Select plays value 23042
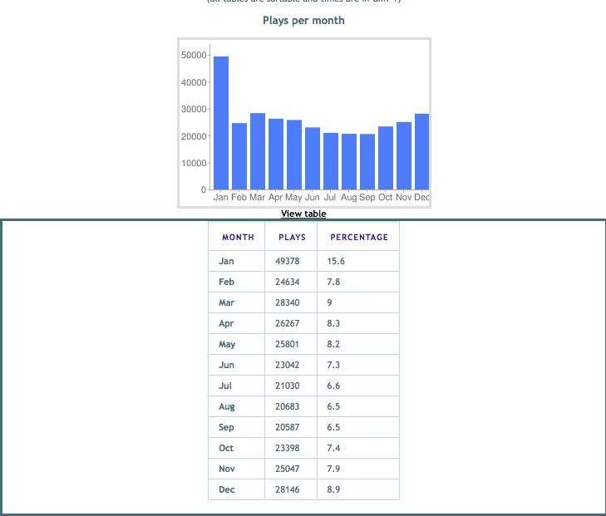Viewport: 606px width, 516px height. coord(287,366)
